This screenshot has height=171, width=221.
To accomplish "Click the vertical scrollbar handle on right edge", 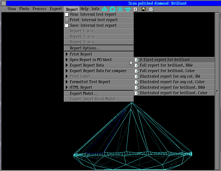I will (x=218, y=91).
